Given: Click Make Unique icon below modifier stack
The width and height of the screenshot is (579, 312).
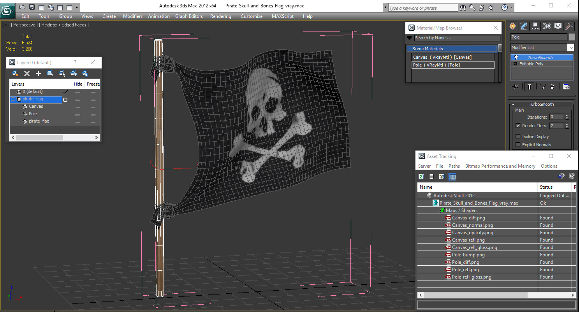Looking at the screenshot, I should point(543,86).
